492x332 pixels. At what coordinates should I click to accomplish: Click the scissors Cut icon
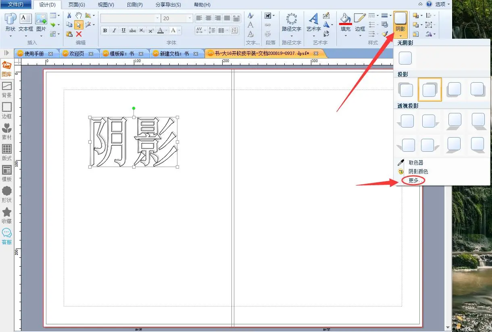pyautogui.click(x=69, y=15)
